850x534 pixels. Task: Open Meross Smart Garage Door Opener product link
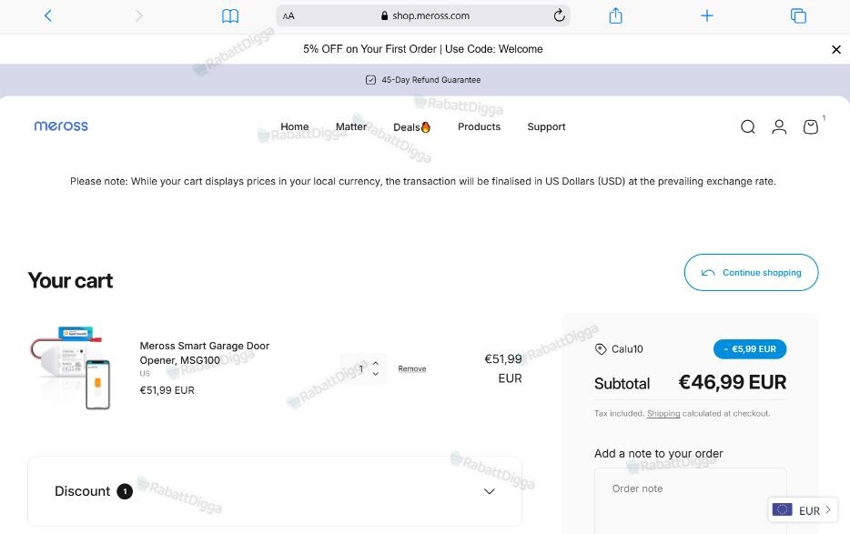point(205,353)
